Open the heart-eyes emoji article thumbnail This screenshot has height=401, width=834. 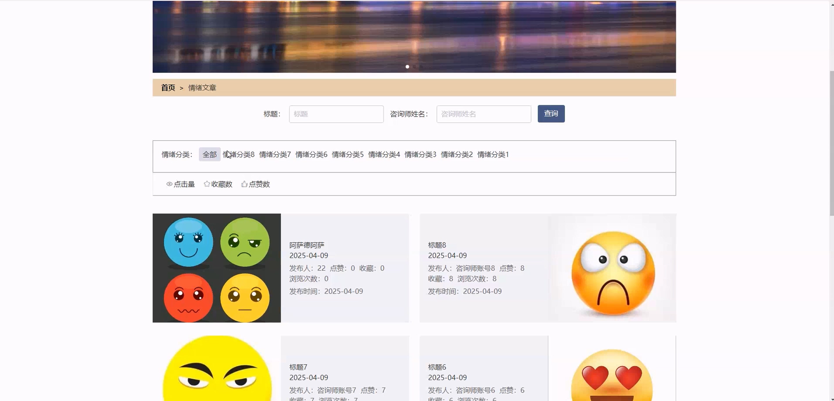pyautogui.click(x=612, y=372)
